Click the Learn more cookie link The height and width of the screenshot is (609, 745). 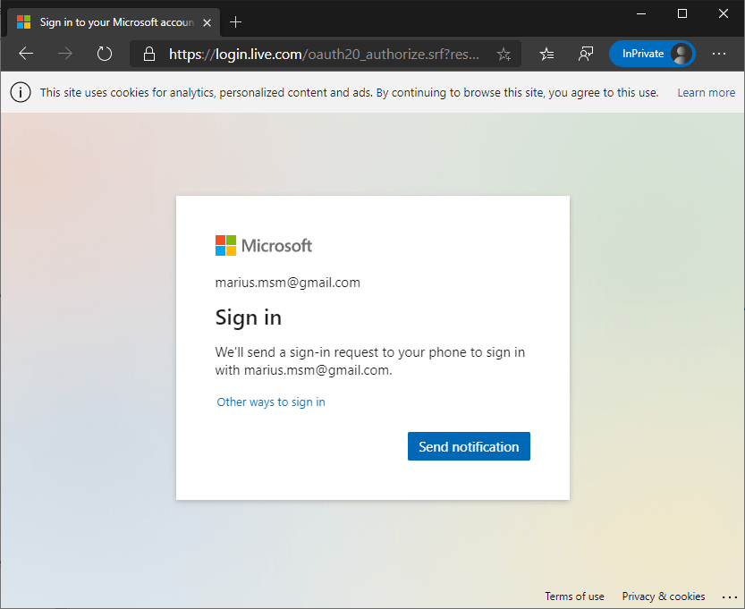tap(706, 92)
